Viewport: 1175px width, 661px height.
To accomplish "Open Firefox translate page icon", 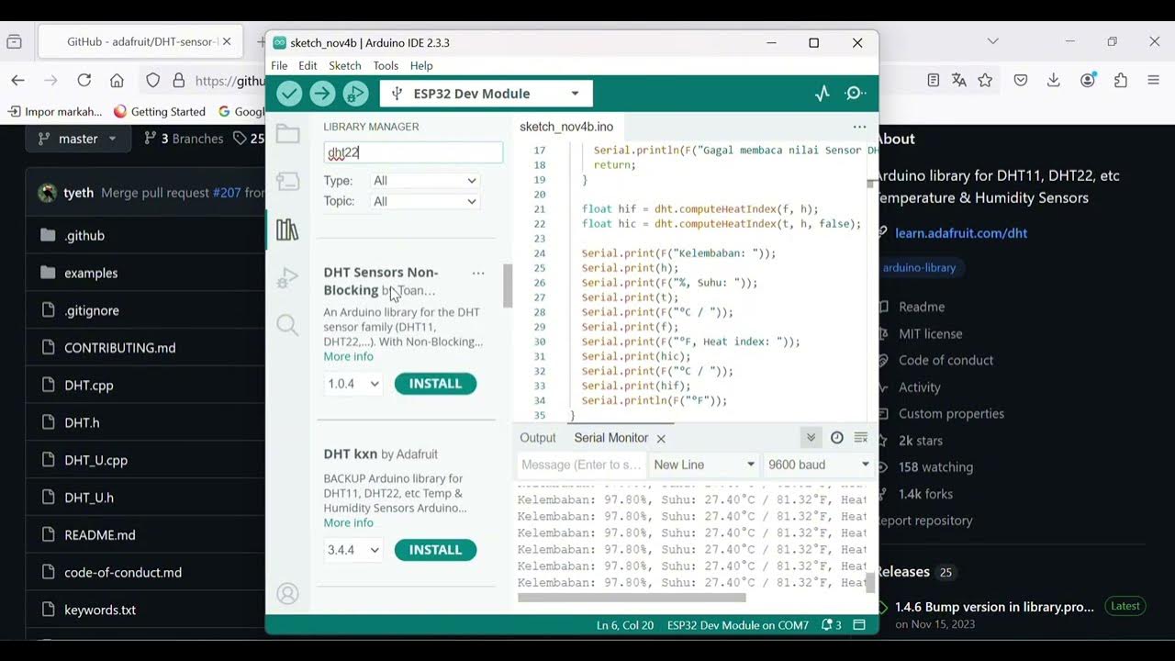I will [959, 81].
